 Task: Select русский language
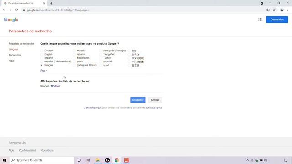point(100,61)
